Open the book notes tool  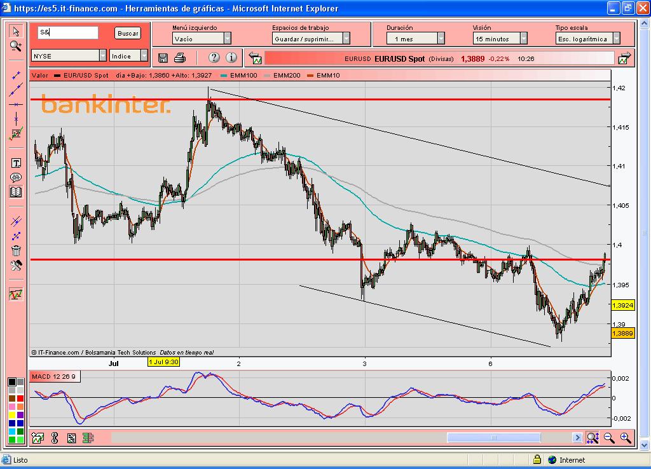[16, 192]
